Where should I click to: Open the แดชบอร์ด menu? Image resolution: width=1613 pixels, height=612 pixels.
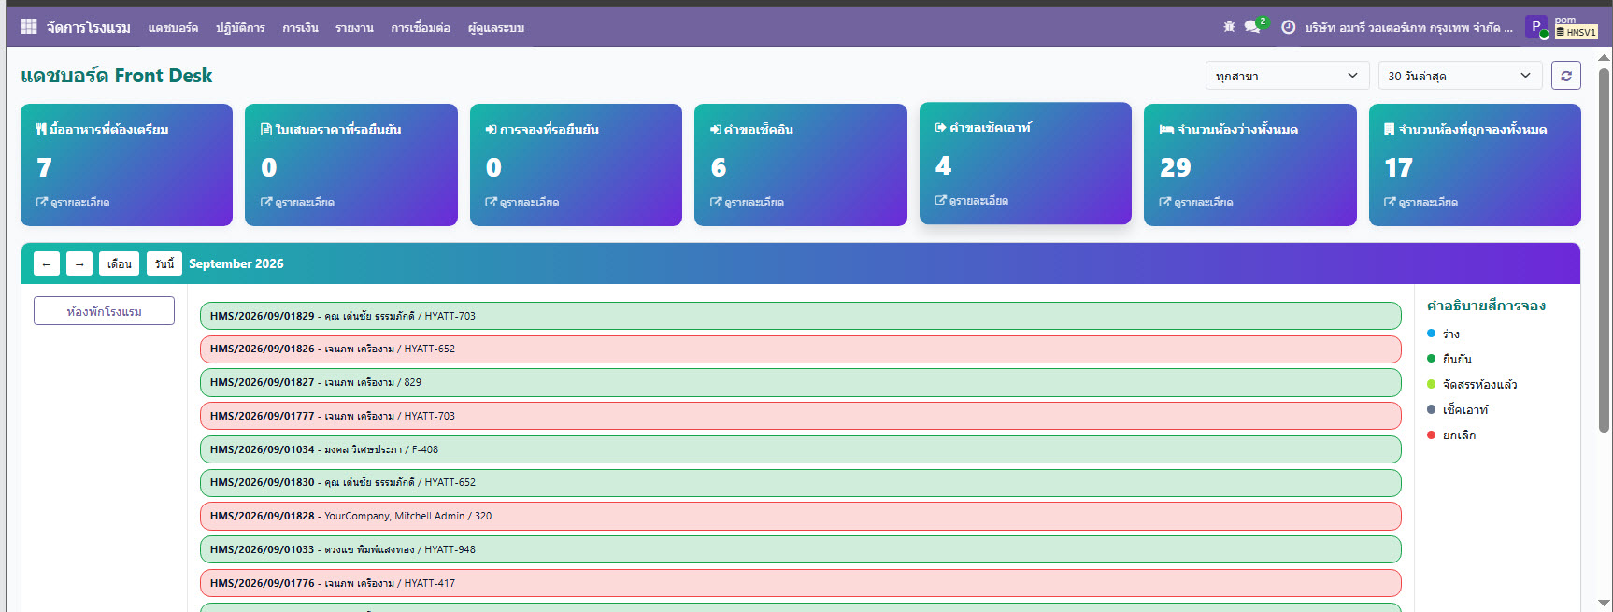173,28
